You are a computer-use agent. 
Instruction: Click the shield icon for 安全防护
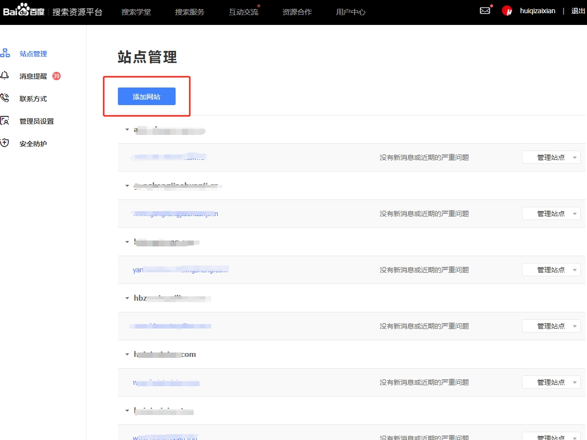pos(5,143)
